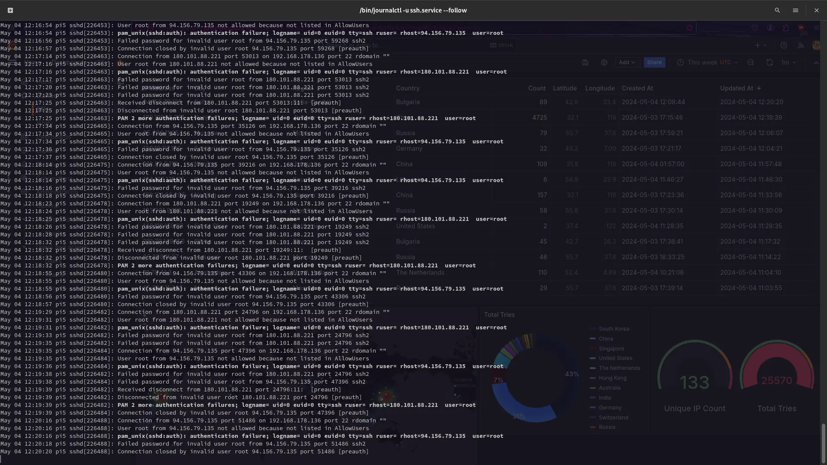The image size is (827, 465).
Task: Click the bookmark star in the address bar
Action: click(x=690, y=28)
